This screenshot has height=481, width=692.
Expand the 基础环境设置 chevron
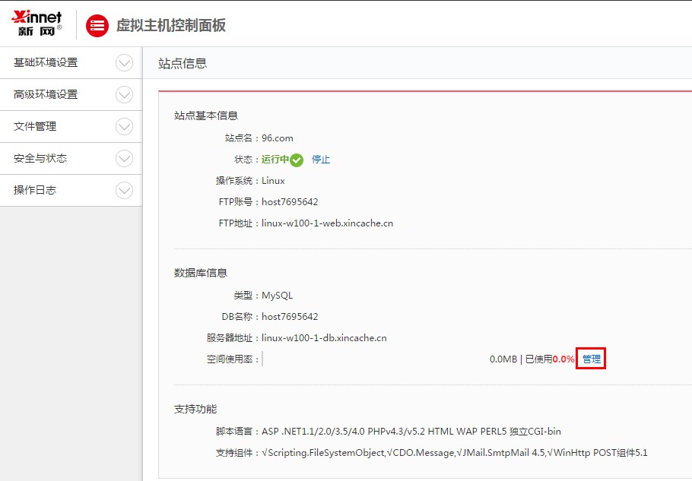(x=124, y=63)
